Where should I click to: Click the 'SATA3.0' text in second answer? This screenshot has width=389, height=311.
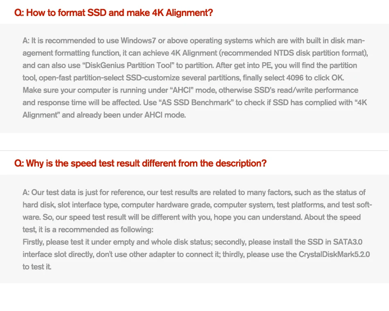click(348, 242)
